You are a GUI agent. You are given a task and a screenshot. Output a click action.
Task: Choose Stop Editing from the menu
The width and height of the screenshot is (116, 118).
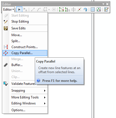(x=25, y=21)
